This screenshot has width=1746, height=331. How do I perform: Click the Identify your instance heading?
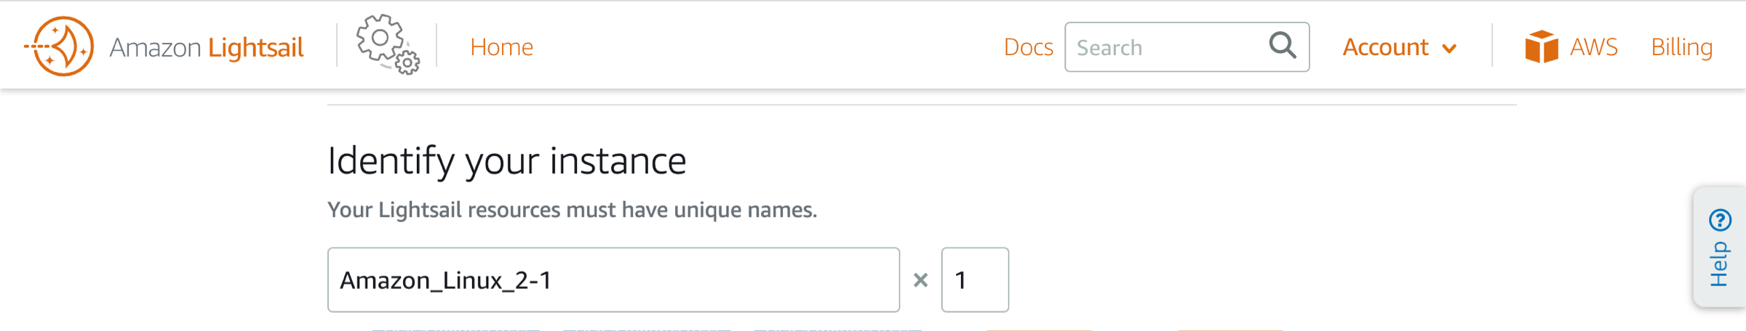point(506,161)
